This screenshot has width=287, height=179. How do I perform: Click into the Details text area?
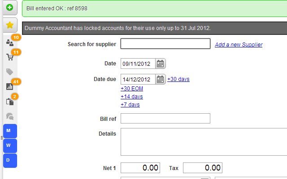click(204, 142)
